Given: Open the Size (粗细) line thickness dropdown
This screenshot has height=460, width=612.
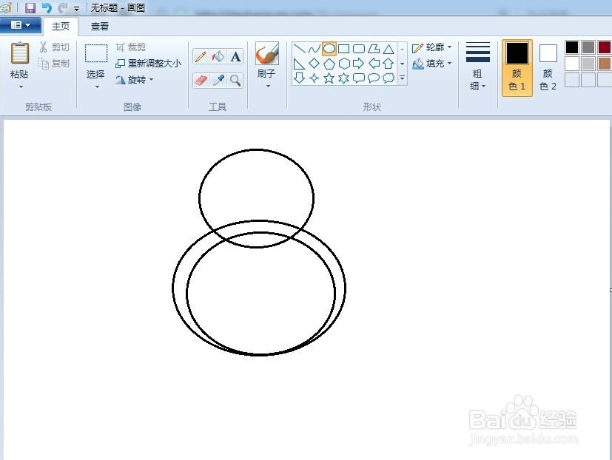Looking at the screenshot, I should click(x=478, y=67).
